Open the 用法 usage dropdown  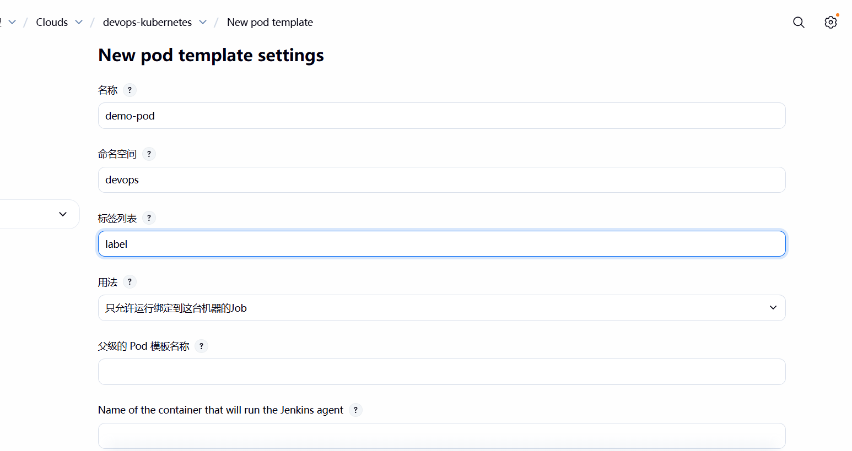441,308
